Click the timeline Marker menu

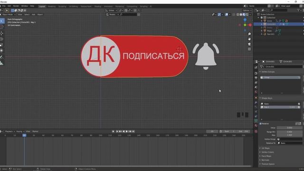click(35, 132)
